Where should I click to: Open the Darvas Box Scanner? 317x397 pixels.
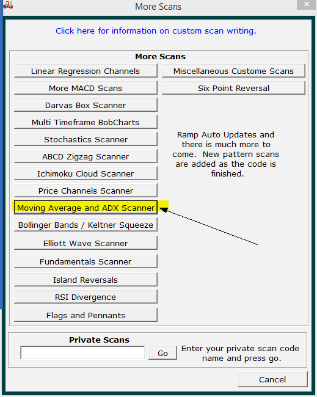click(86, 105)
